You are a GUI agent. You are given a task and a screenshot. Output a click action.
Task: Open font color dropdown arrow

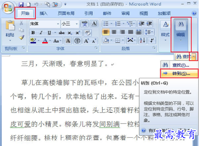[50, 41]
